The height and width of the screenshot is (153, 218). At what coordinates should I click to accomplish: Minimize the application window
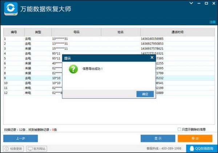pos(199,3)
